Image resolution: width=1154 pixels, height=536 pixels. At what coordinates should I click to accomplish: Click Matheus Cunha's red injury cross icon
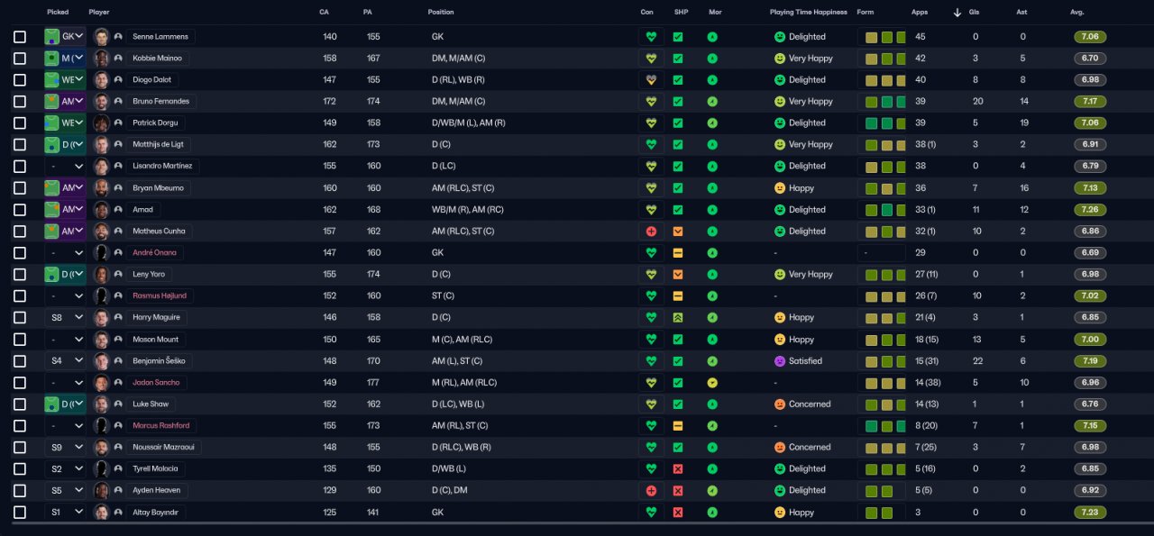coord(651,232)
